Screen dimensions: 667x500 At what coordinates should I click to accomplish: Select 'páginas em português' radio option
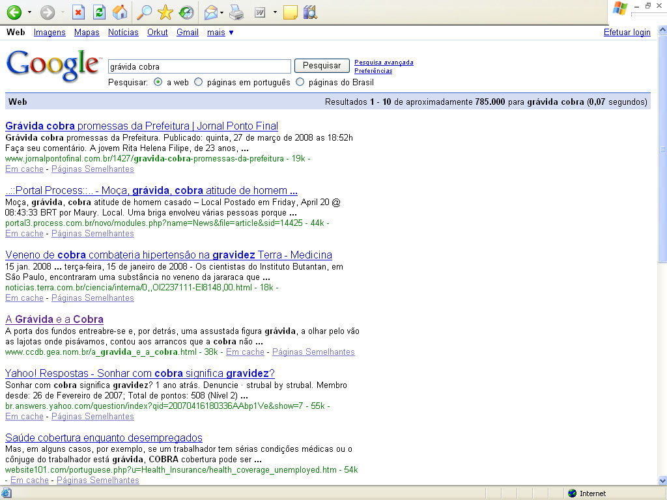[199, 83]
